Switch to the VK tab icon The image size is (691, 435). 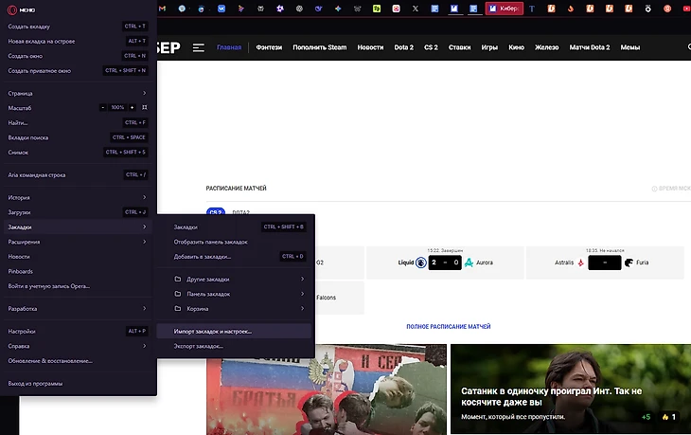click(x=221, y=9)
